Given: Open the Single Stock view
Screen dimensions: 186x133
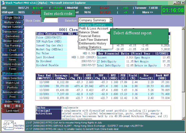Looking at the screenshot, I should 13,17.
